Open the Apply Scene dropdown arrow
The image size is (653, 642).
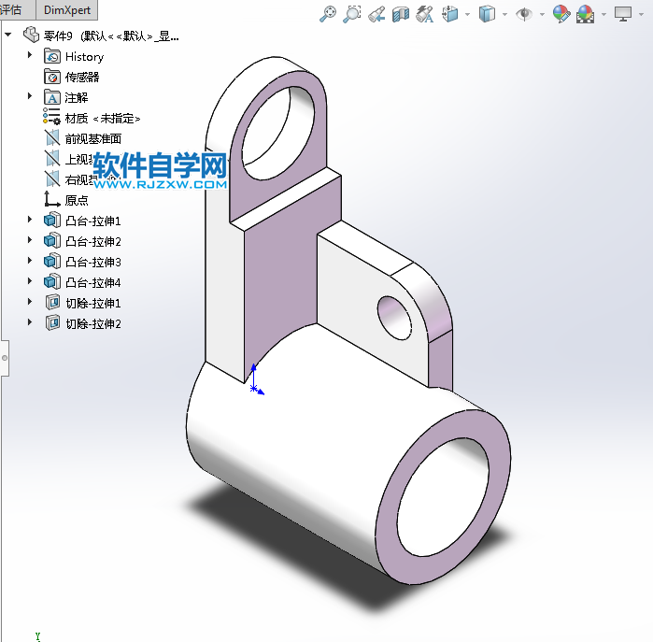click(603, 15)
